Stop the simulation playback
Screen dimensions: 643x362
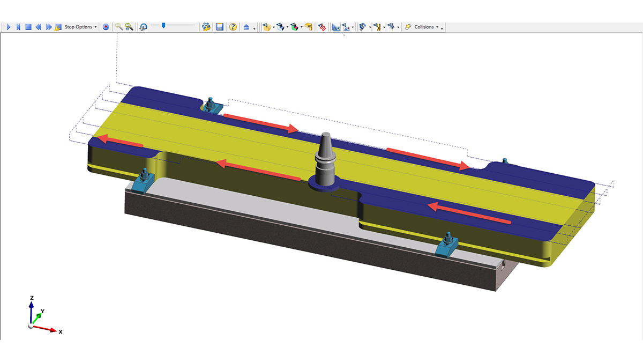[x=28, y=27]
